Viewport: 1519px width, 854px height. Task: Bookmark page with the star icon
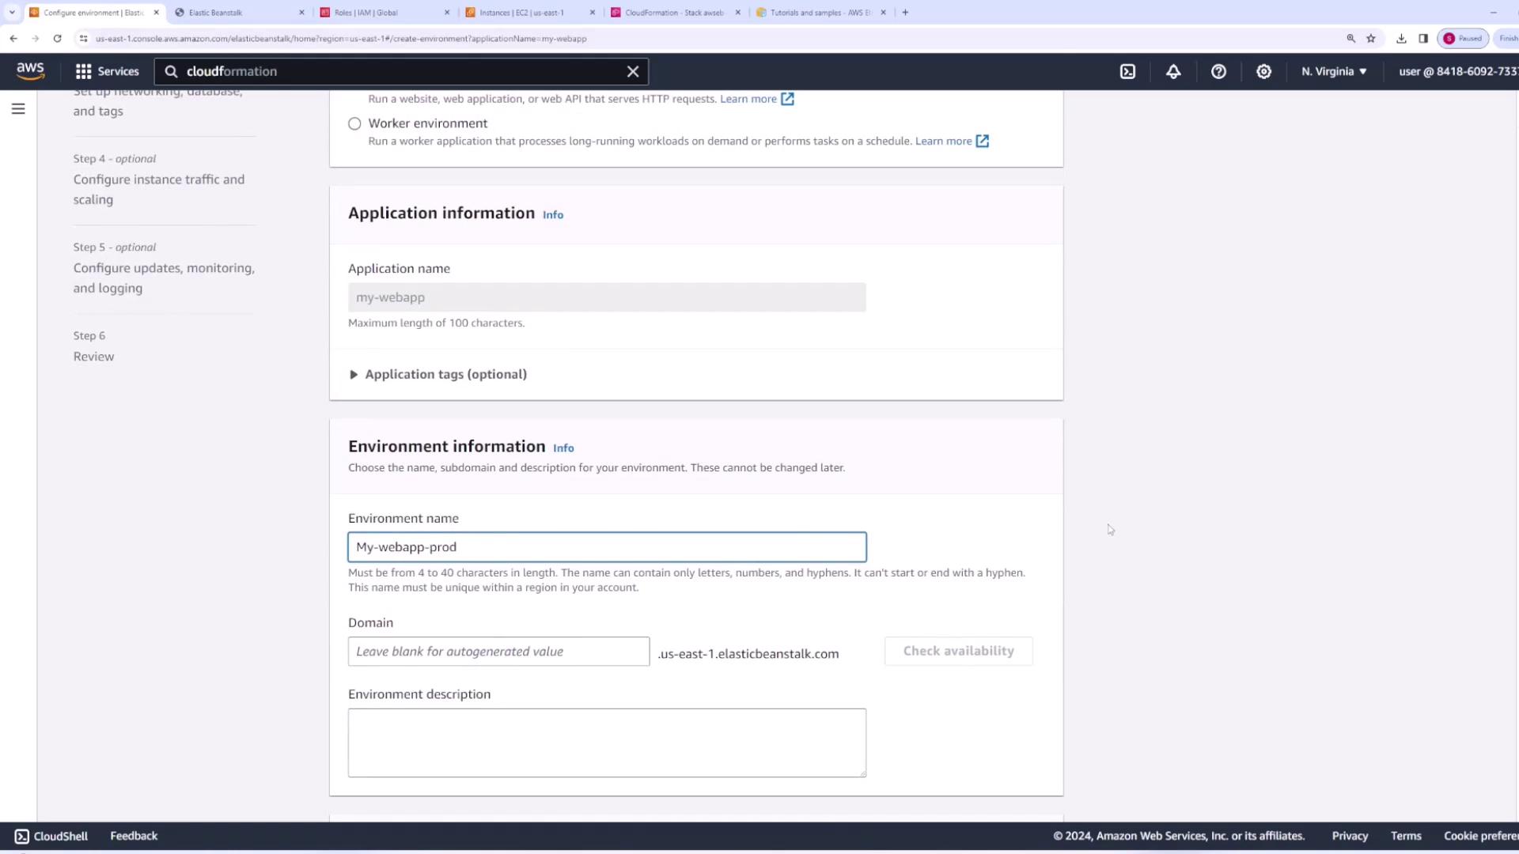click(x=1371, y=38)
